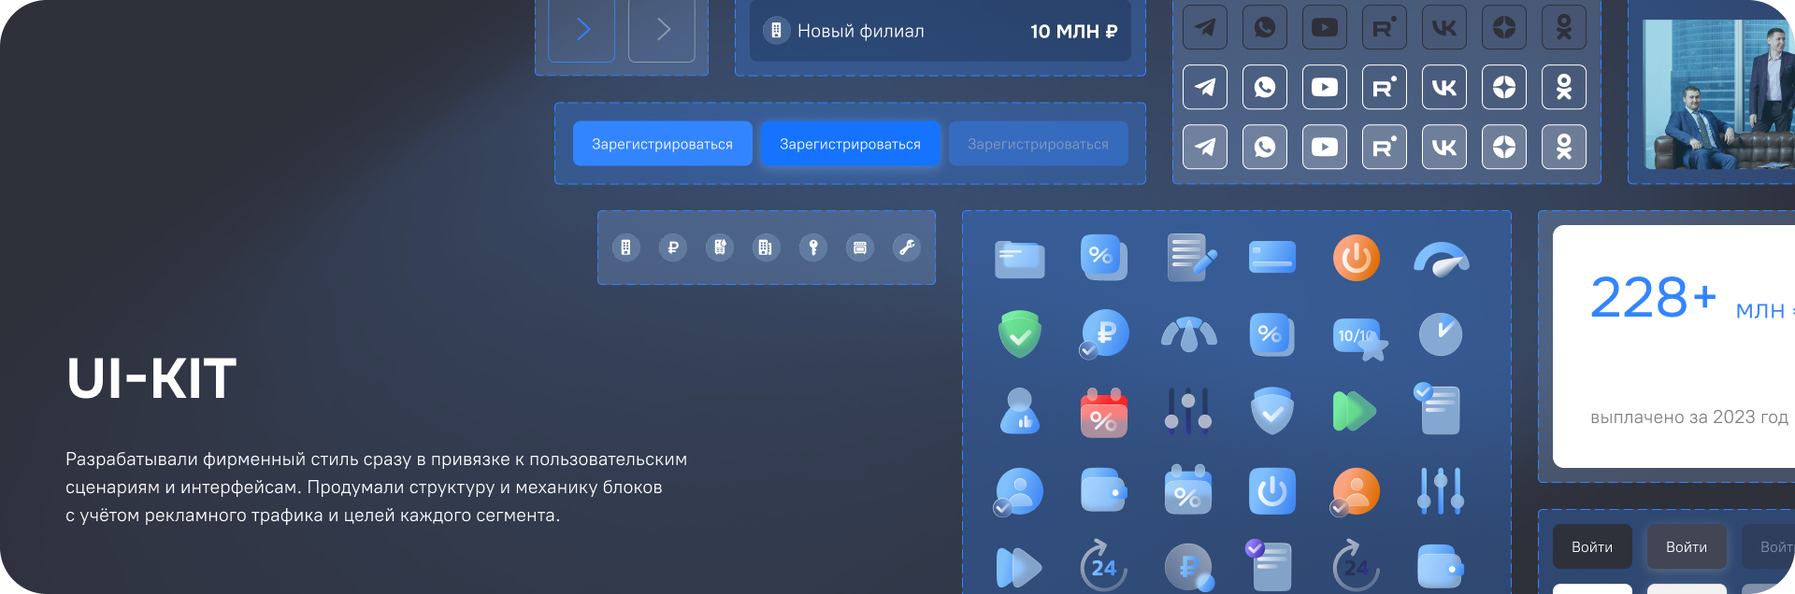
Task: Click the small key icon in the icon strip
Action: click(x=813, y=247)
